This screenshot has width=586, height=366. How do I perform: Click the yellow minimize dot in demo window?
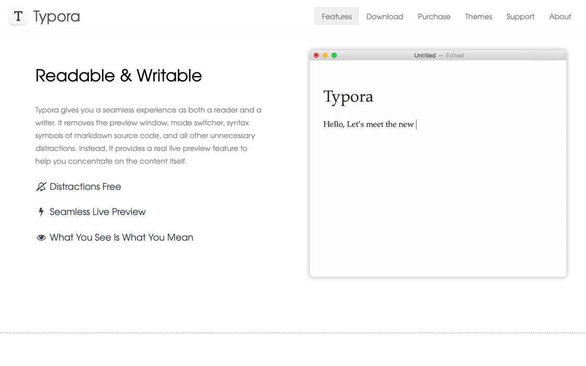point(325,55)
